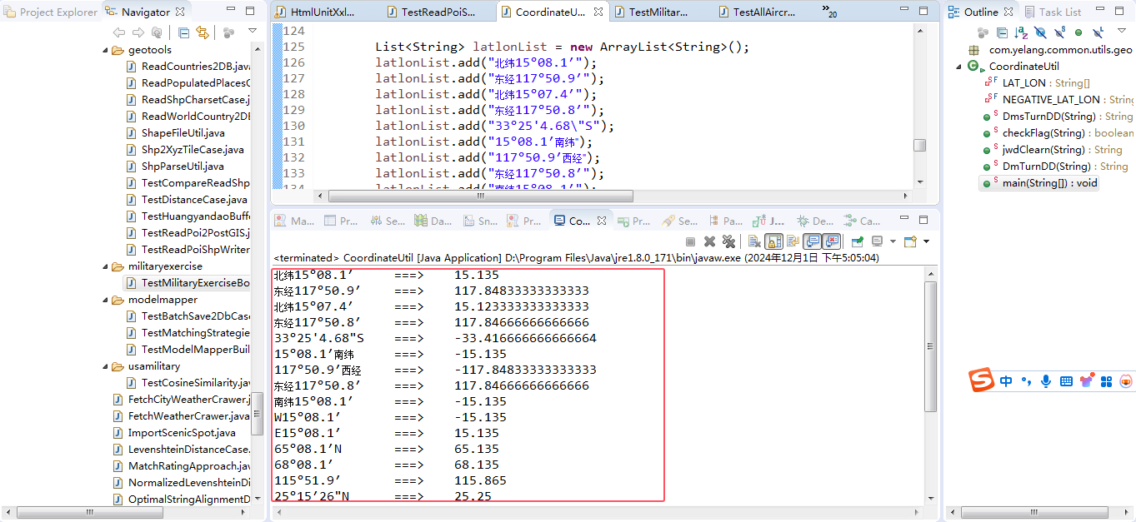Click the Terminate console button

[x=690, y=241]
